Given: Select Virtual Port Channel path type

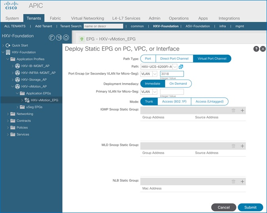Looking at the screenshot, I should (x=212, y=59).
